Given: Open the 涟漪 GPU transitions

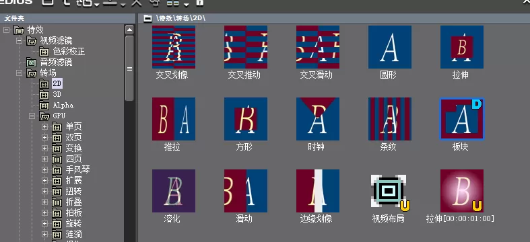Looking at the screenshot, I should [x=73, y=234].
